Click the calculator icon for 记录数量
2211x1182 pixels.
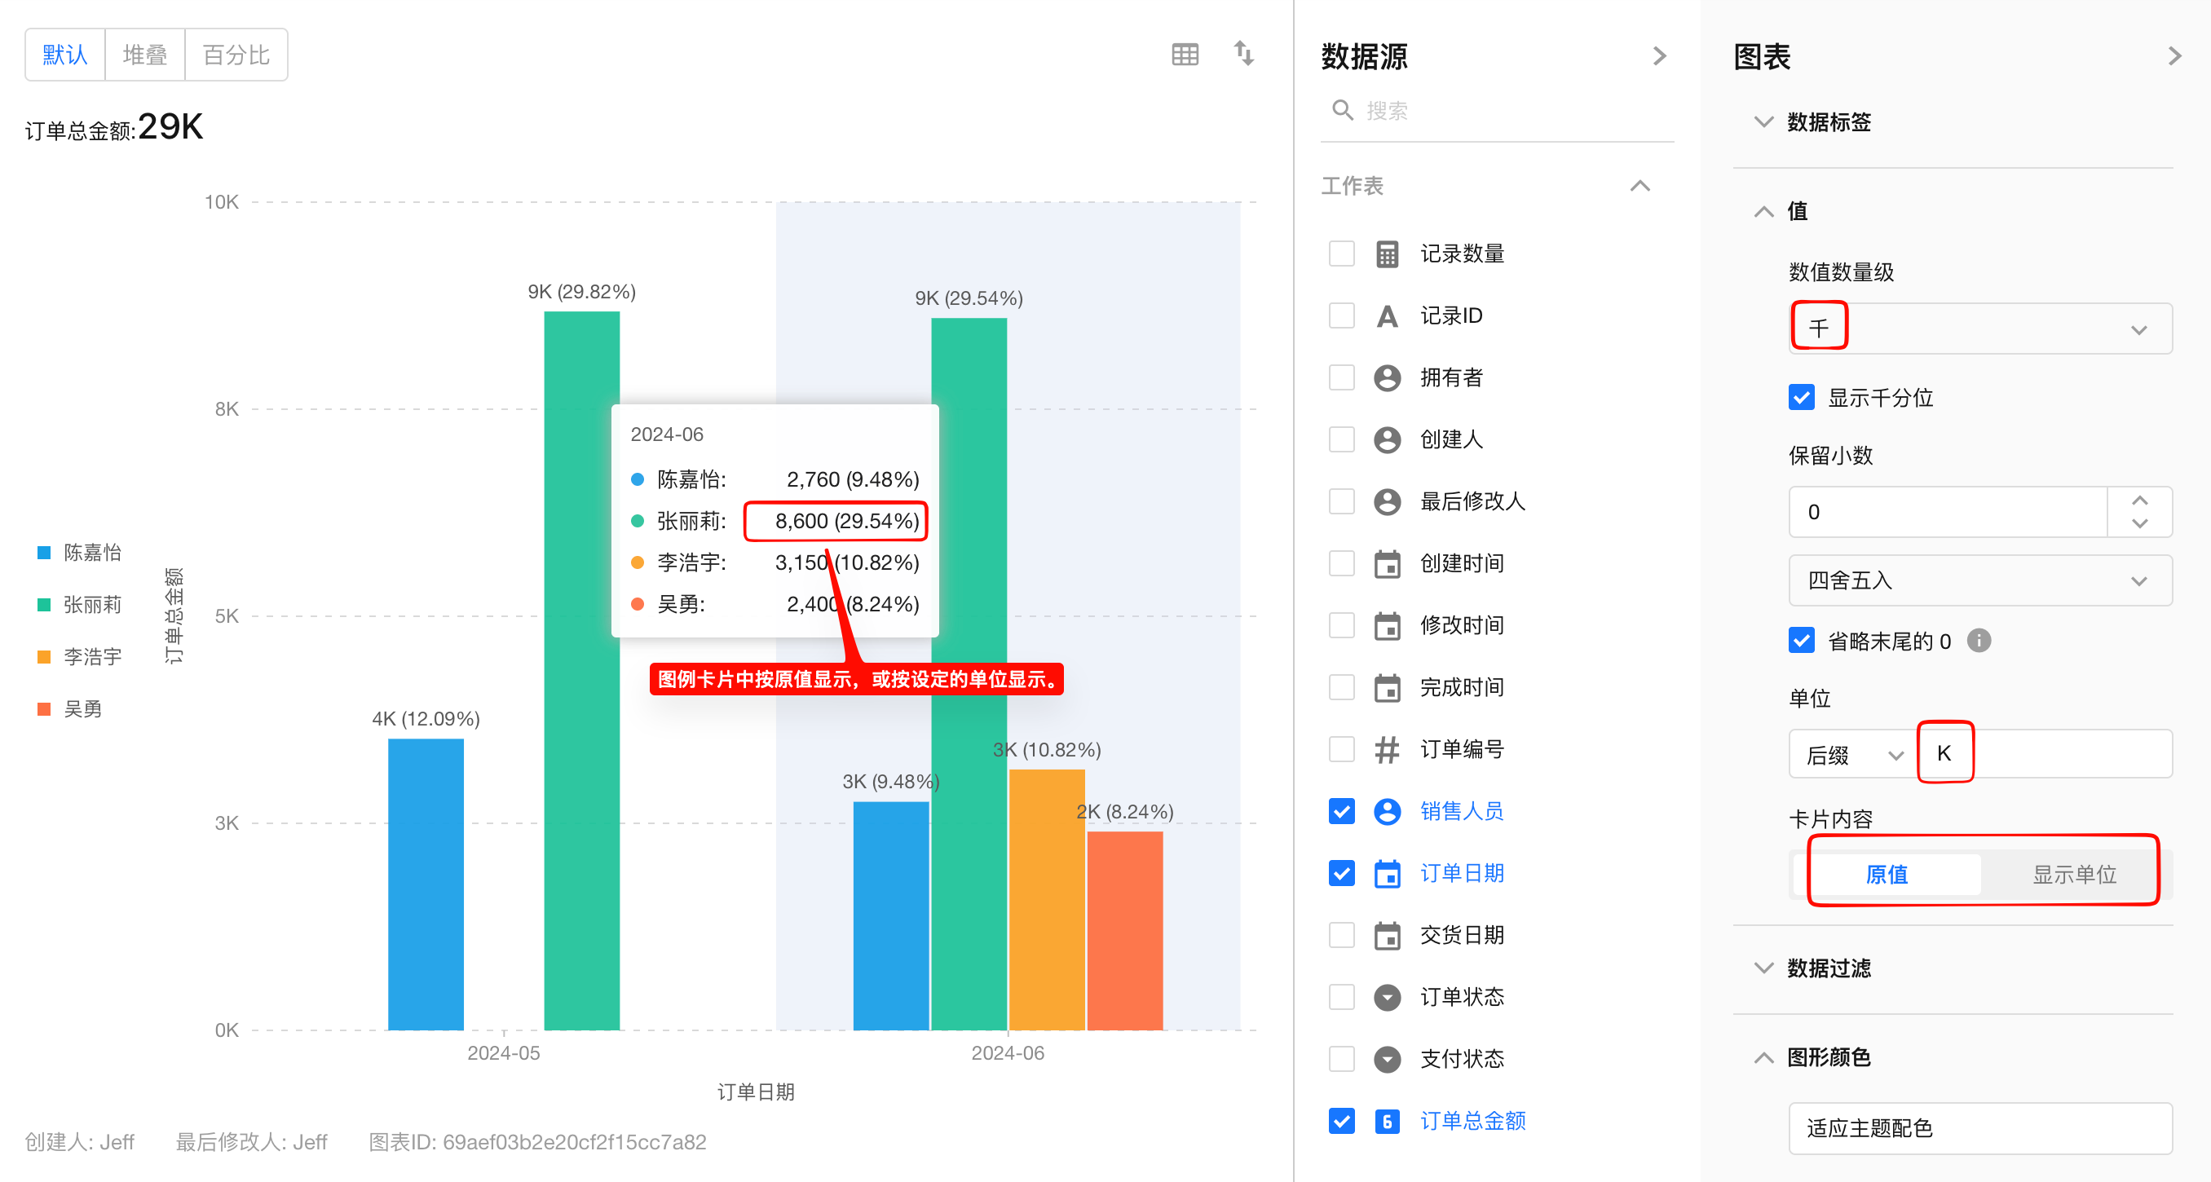click(1387, 254)
